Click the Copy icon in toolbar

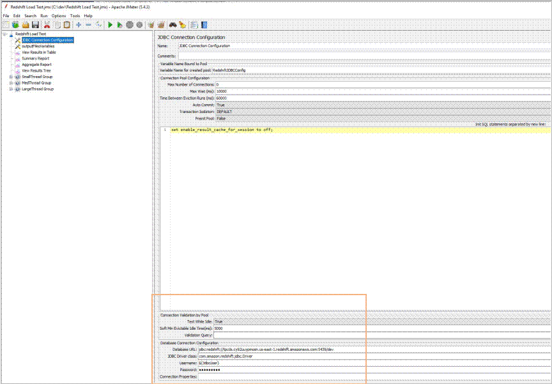click(57, 25)
